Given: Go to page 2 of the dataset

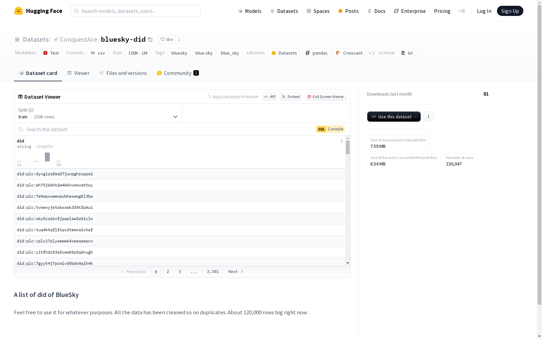Looking at the screenshot, I should tap(168, 272).
